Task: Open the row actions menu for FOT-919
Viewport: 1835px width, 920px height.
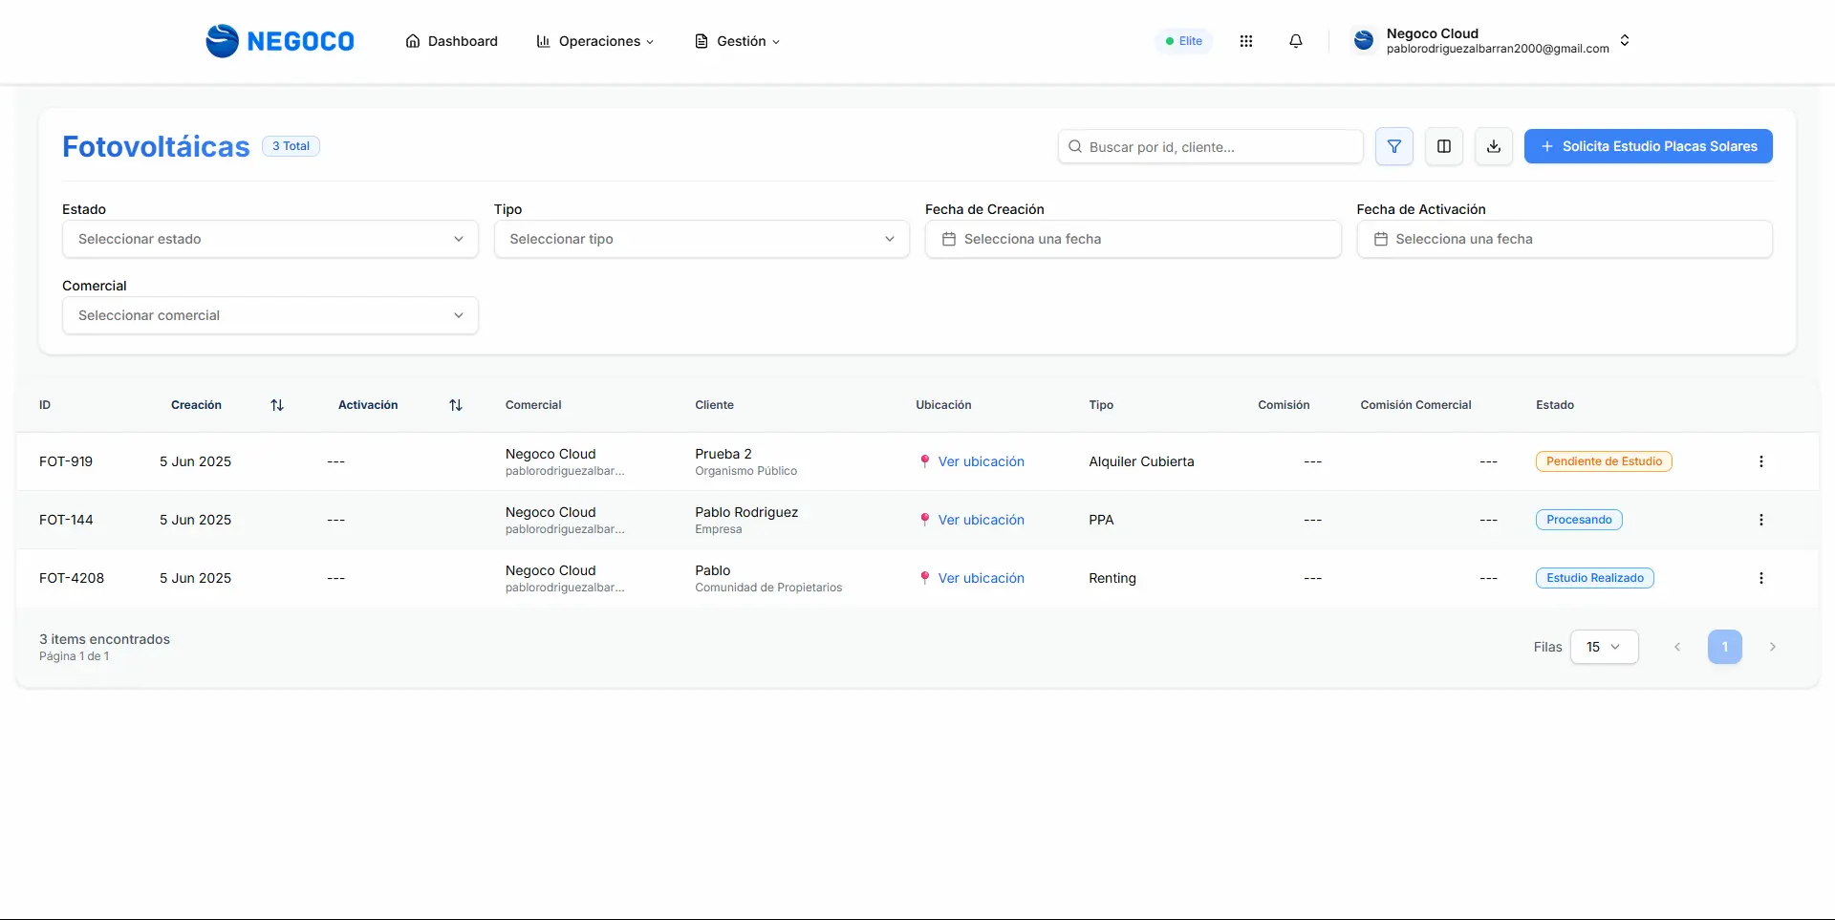Action: pyautogui.click(x=1760, y=461)
